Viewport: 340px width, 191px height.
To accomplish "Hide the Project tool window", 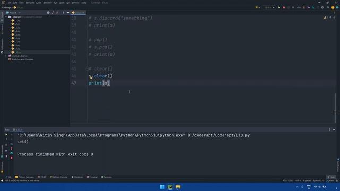I will tap(68, 13).
